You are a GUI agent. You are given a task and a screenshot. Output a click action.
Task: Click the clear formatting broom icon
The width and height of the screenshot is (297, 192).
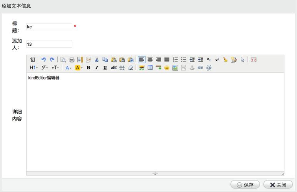(x=225, y=60)
